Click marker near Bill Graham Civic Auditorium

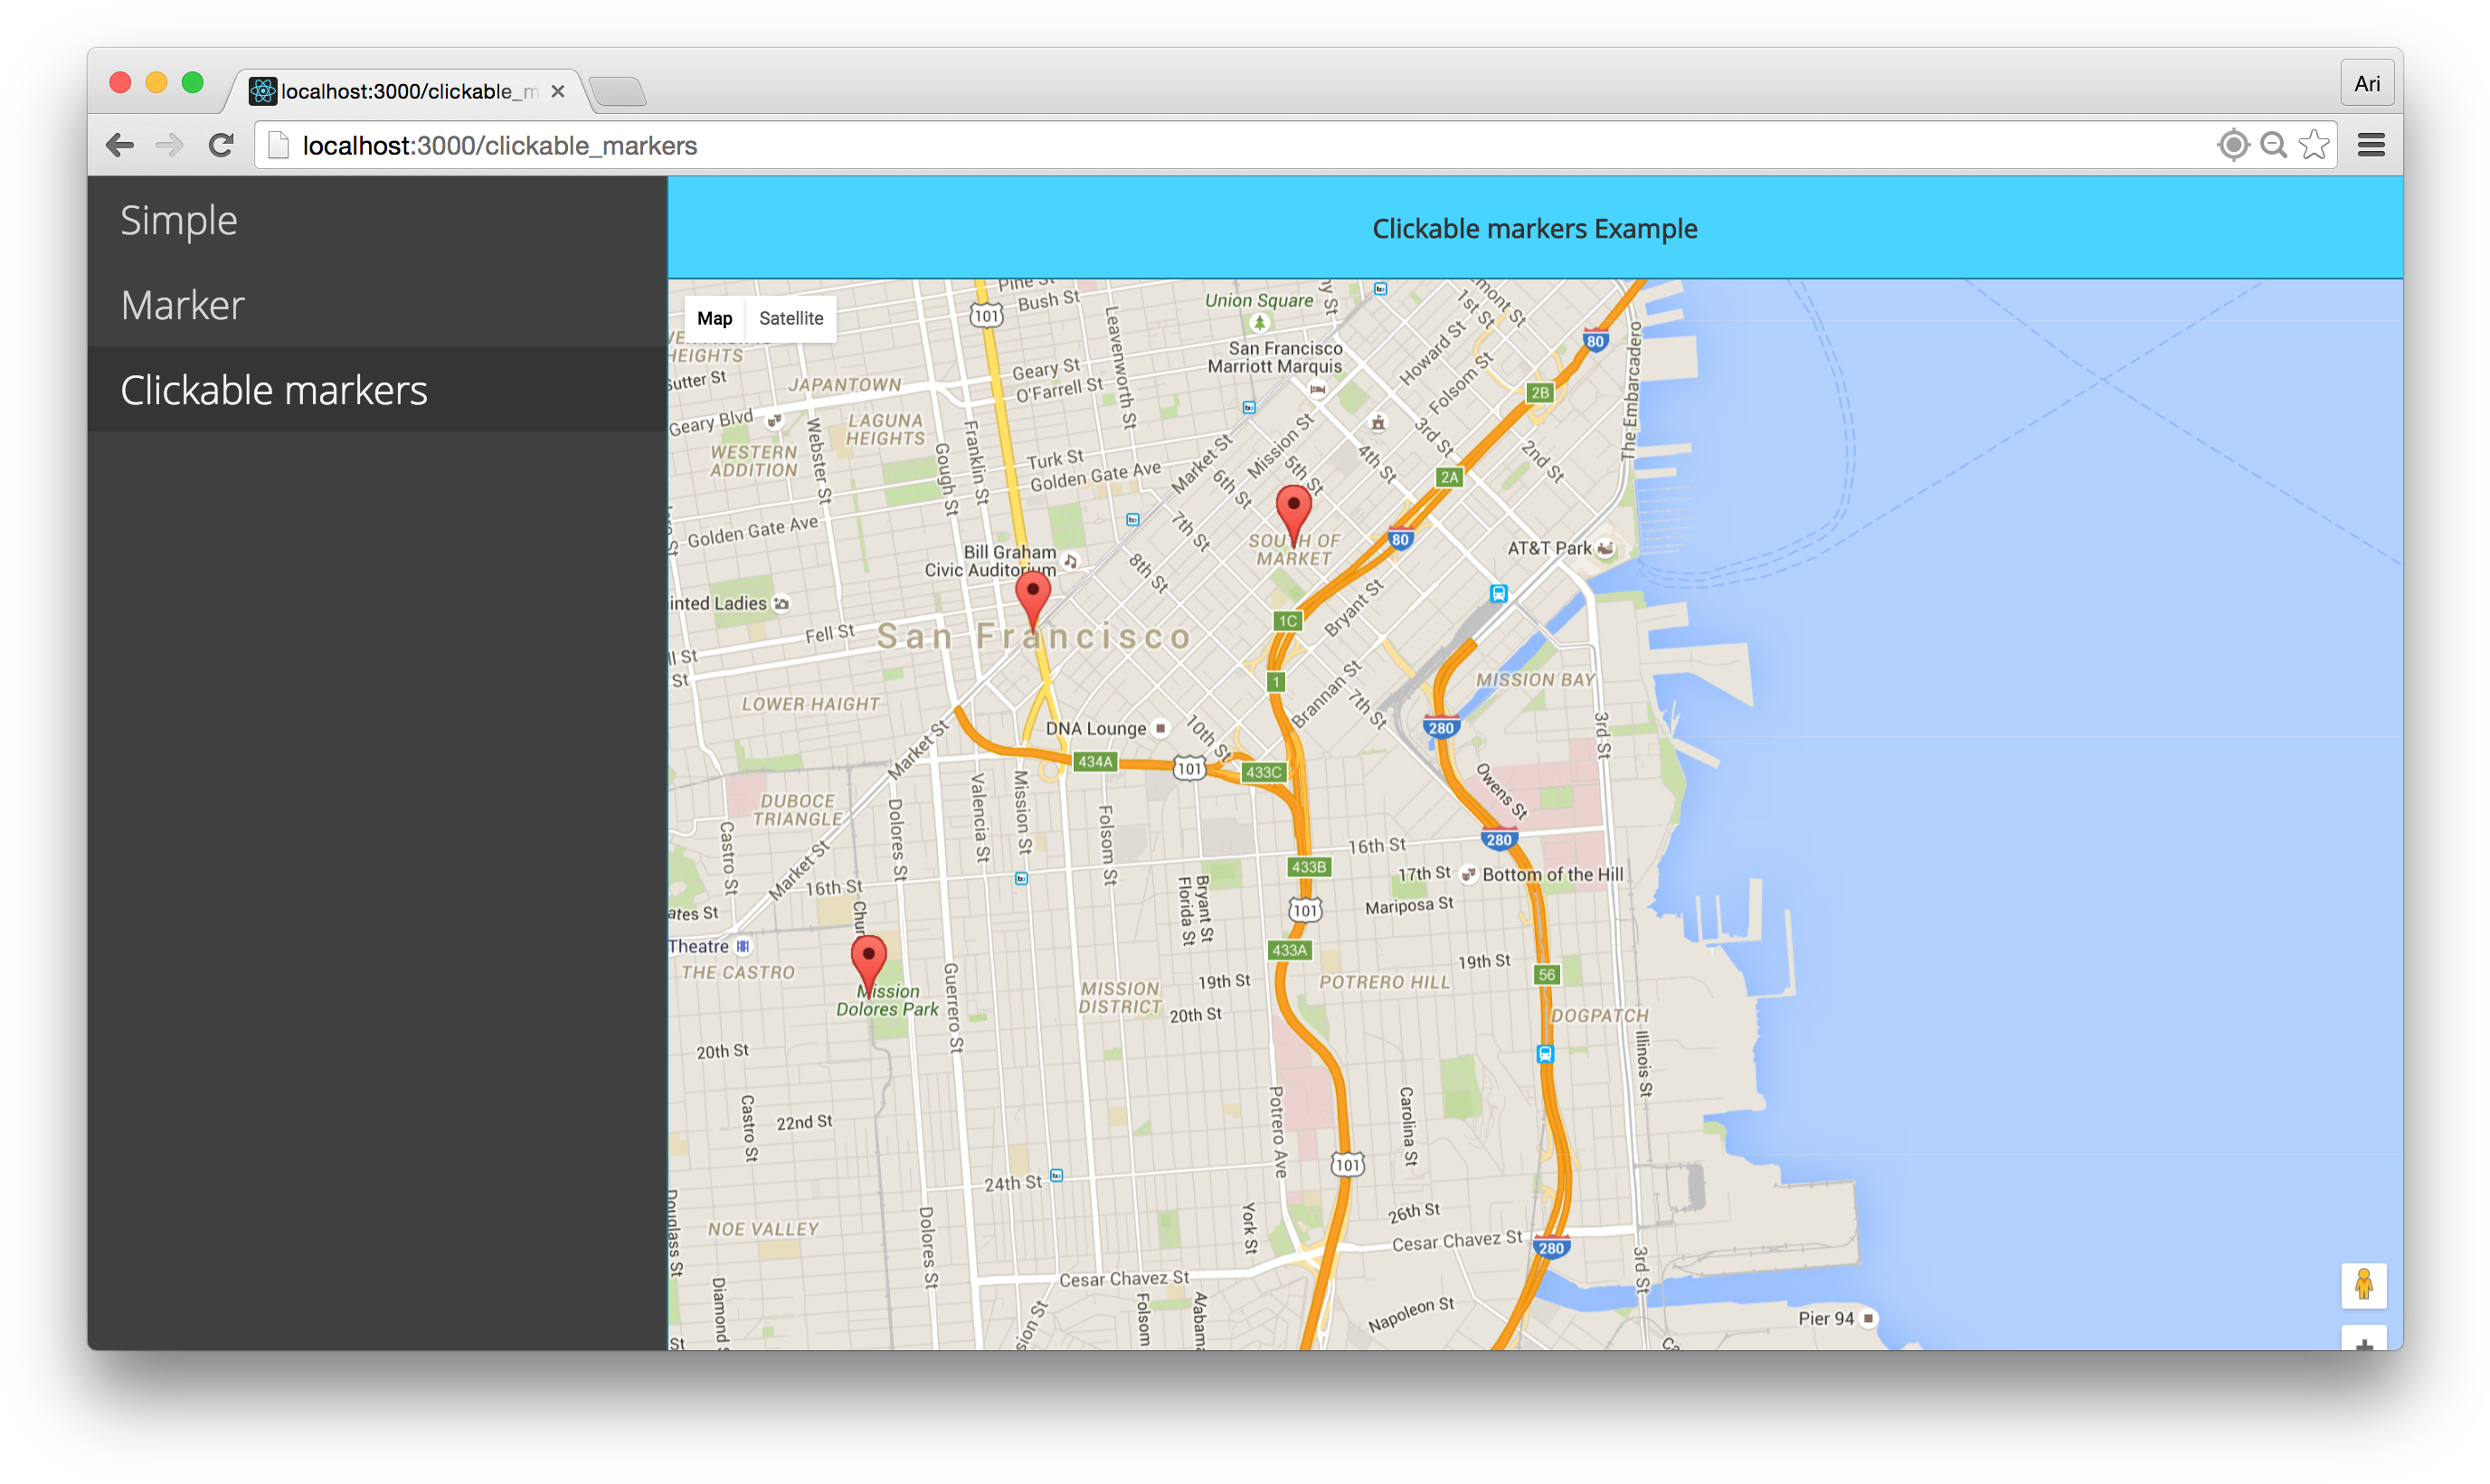(1032, 594)
